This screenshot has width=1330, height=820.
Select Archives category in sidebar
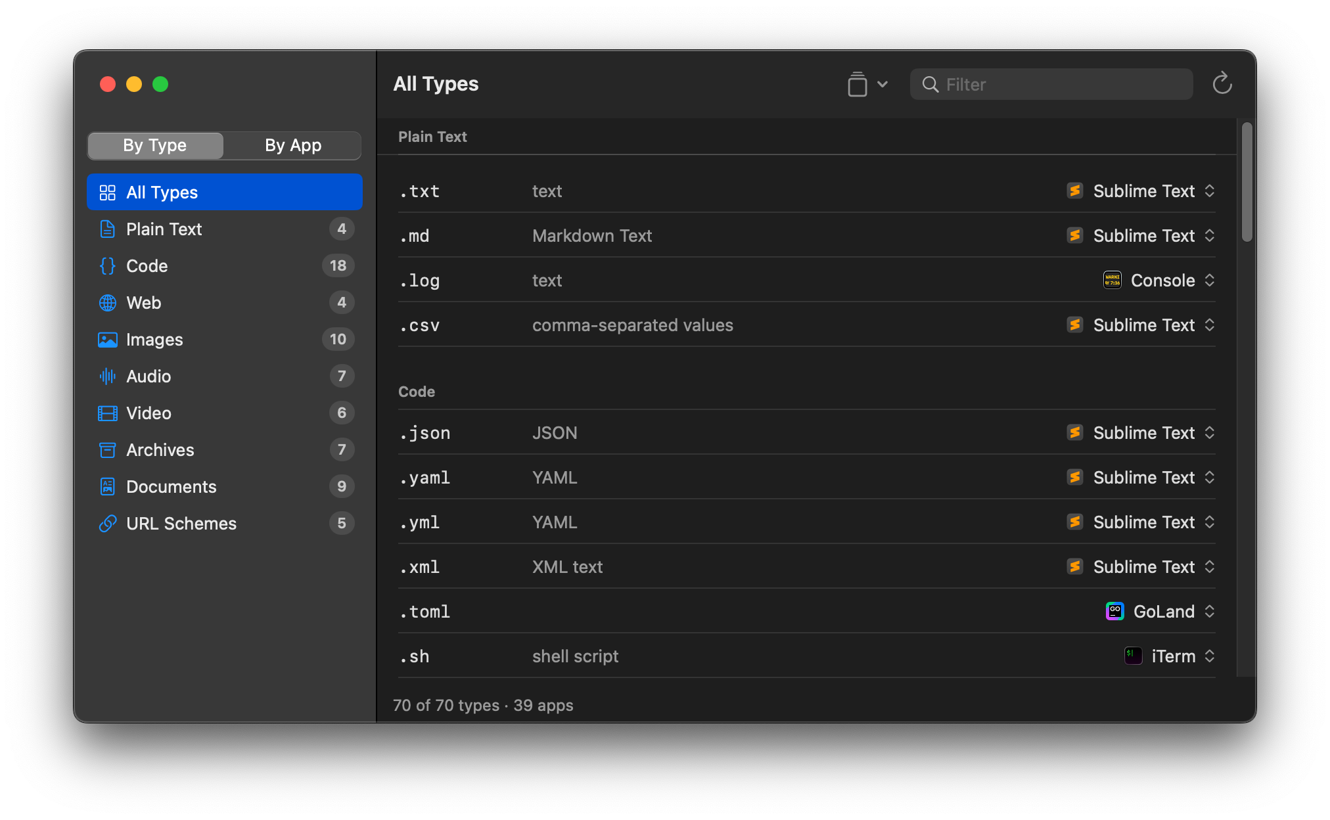tap(225, 450)
